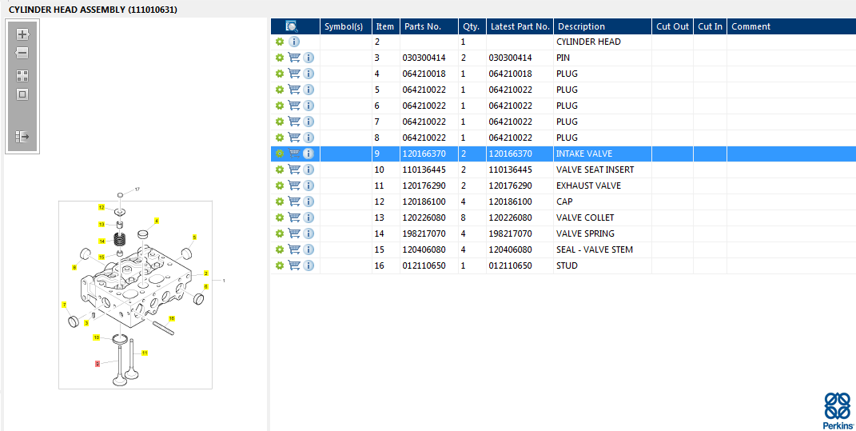Add item 5 PLUG to the cart
This screenshot has height=431, width=856.
(294, 90)
